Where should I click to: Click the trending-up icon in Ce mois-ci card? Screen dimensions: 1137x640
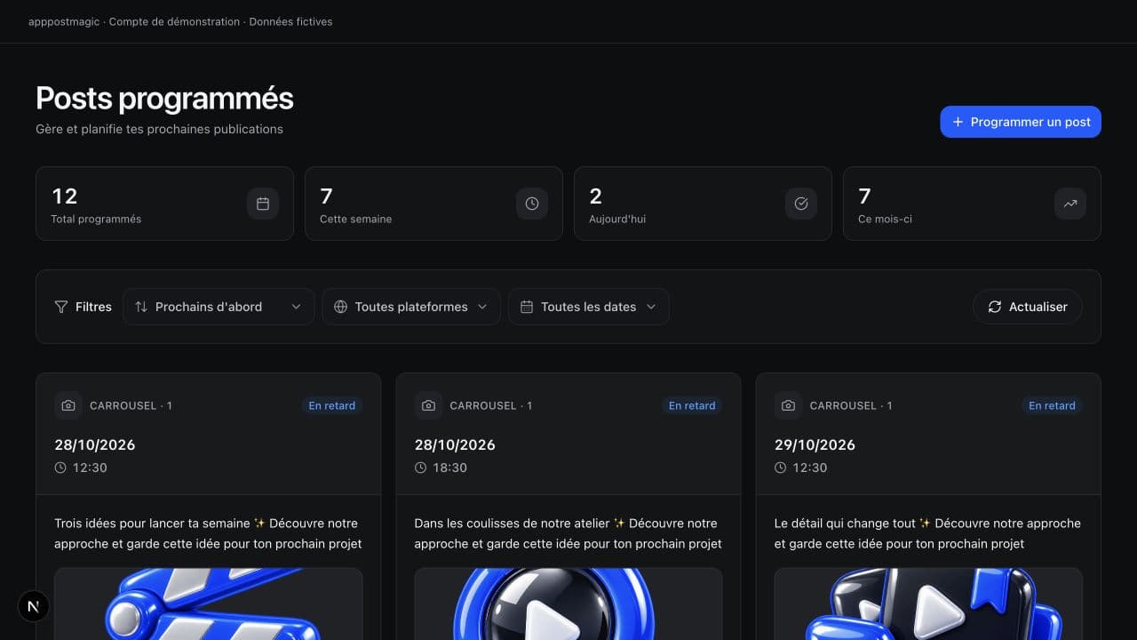[x=1070, y=204]
